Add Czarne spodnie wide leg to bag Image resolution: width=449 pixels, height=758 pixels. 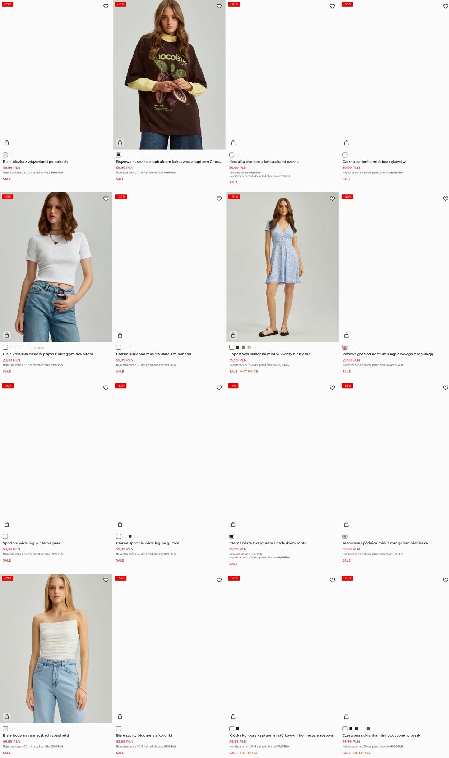pyautogui.click(x=120, y=524)
